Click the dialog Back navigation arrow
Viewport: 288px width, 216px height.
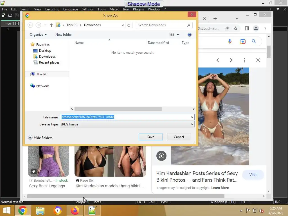(x=30, y=25)
